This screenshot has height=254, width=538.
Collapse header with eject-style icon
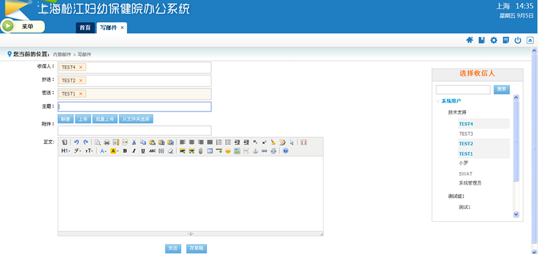[x=530, y=40]
